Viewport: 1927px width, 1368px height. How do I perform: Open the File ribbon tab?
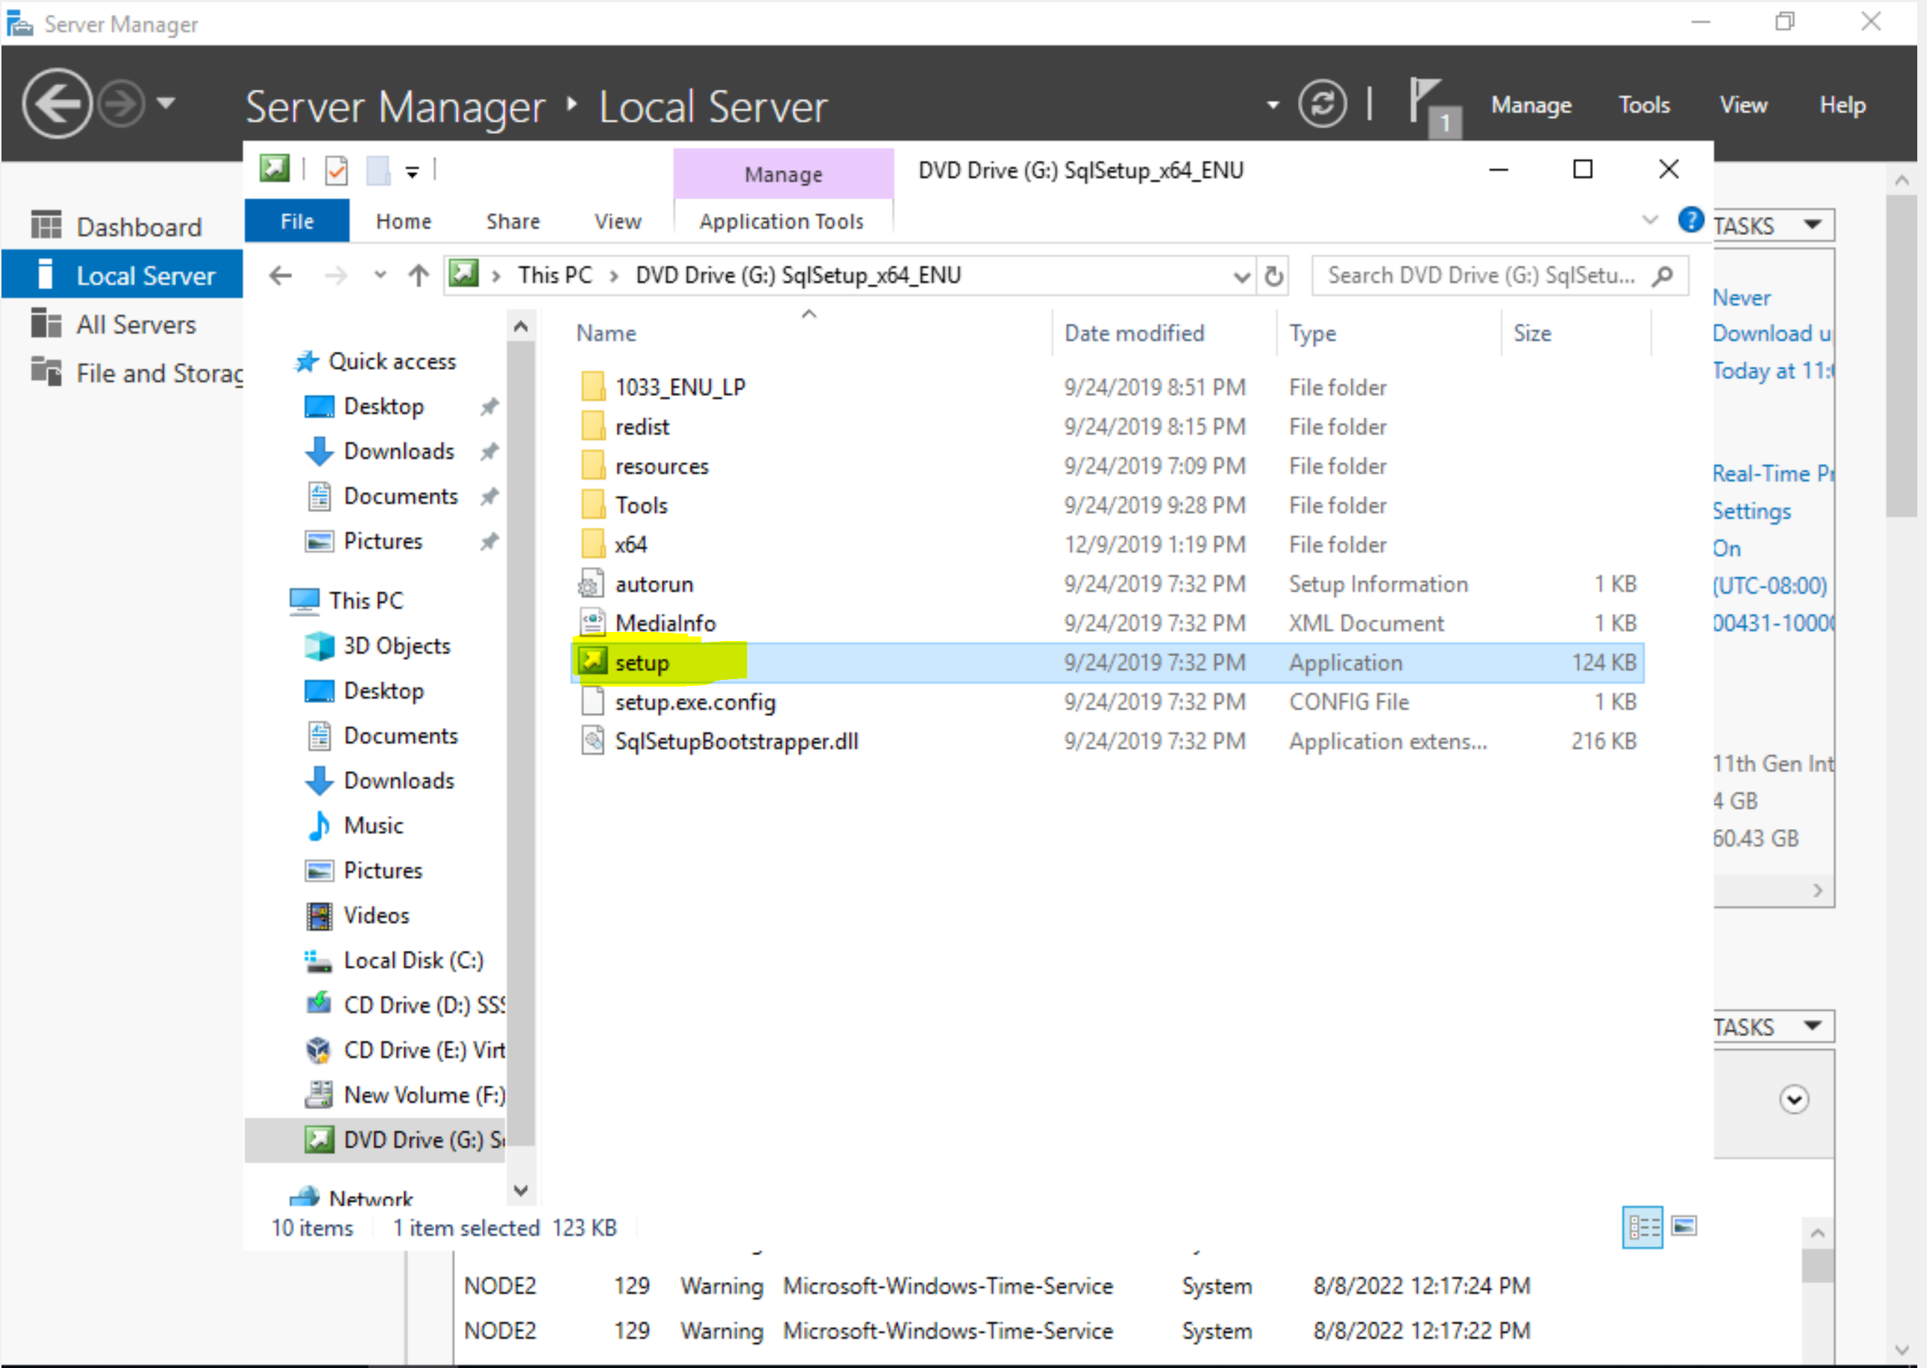(x=296, y=221)
